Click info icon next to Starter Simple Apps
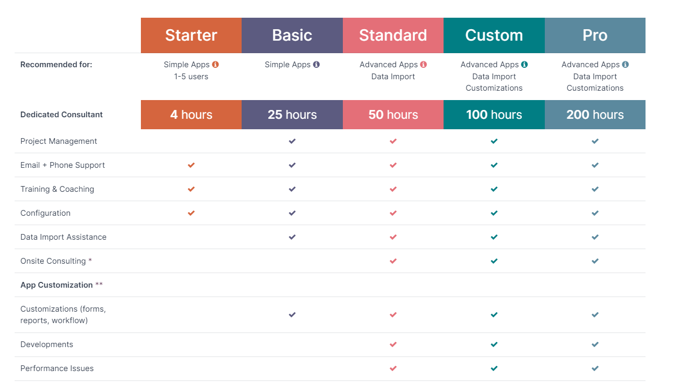 (216, 65)
